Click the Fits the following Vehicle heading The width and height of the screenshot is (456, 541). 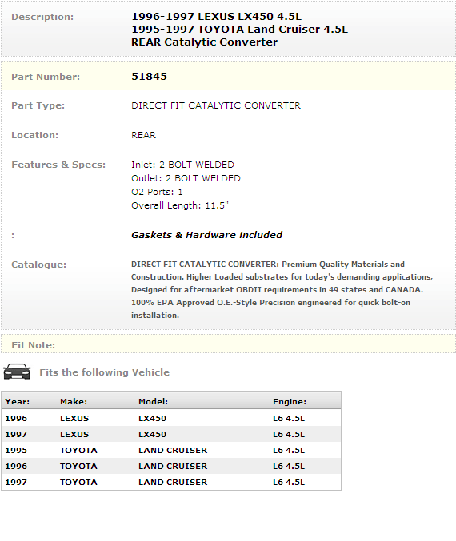tap(104, 372)
